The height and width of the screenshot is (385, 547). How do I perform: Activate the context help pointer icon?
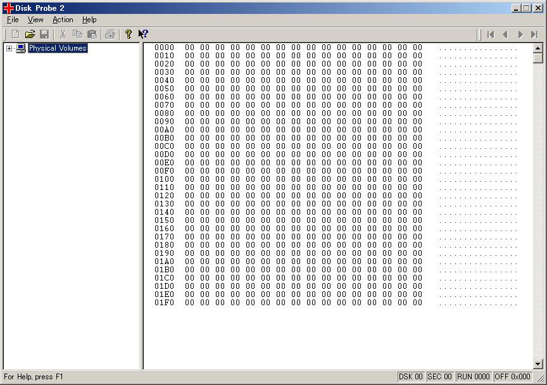pos(143,34)
